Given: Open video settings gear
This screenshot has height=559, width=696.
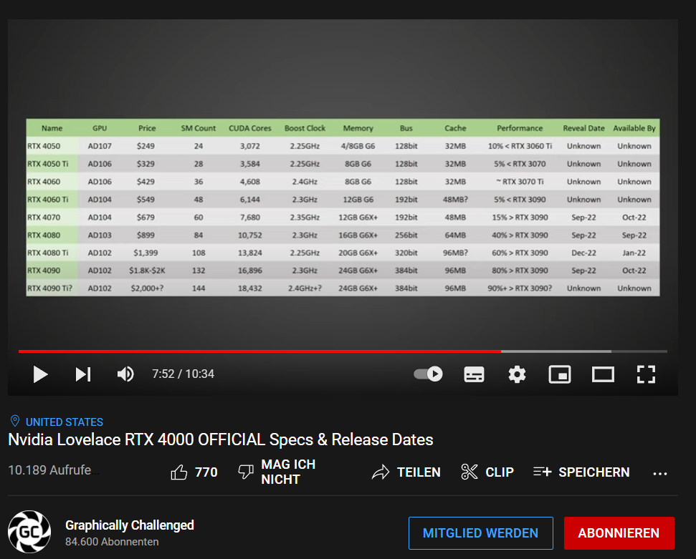Looking at the screenshot, I should tap(517, 374).
